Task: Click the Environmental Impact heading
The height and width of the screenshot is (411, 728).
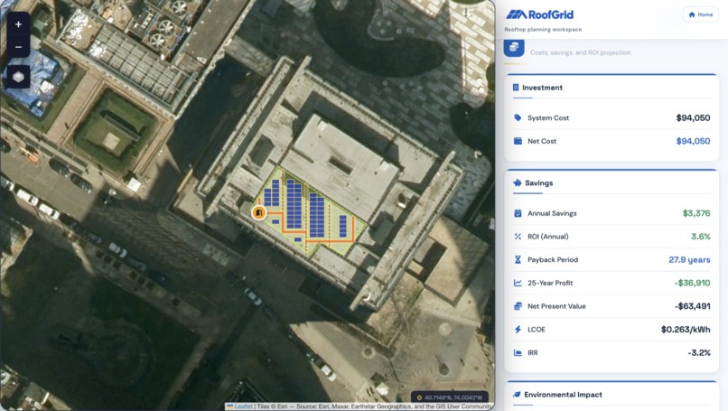Action: pyautogui.click(x=564, y=394)
